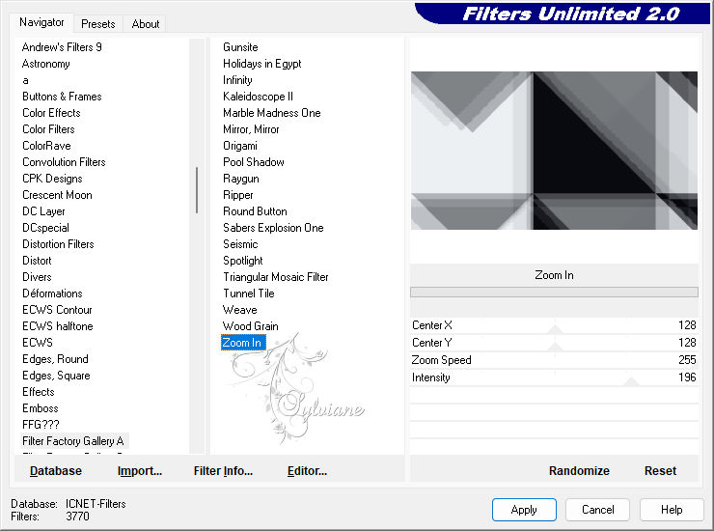Screen dimensions: 714x531
Task: Switch to the Navigator tab
Action: pos(41,22)
